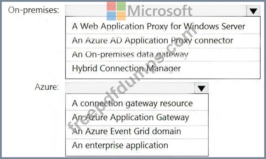This screenshot has height=159, width=266.
Task: Click the Azure combo box field
Action: coord(130,88)
